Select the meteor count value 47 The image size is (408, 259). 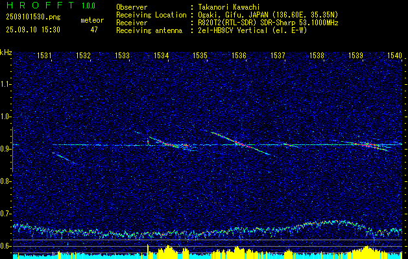click(94, 30)
